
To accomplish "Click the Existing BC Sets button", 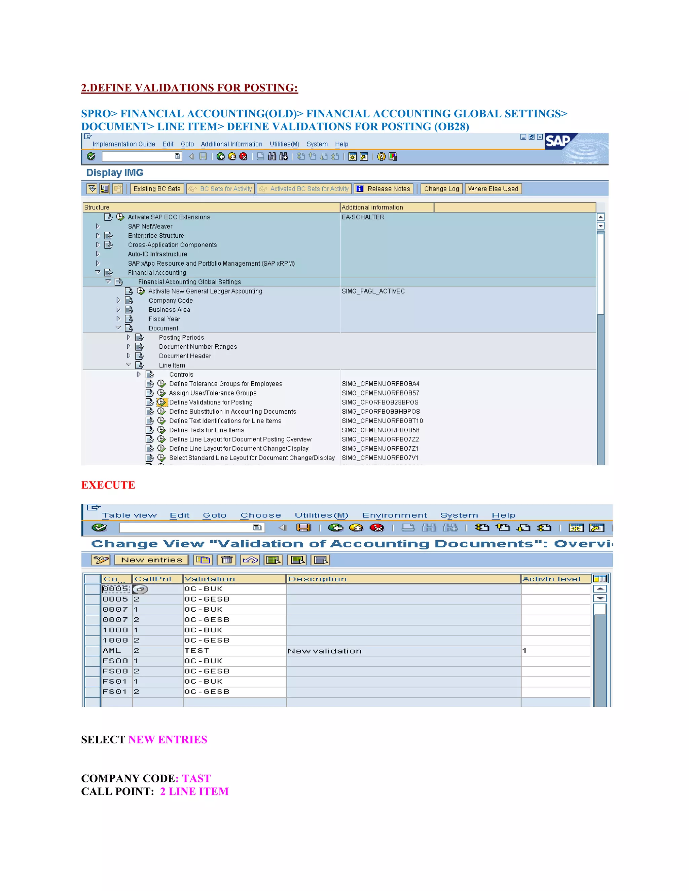I will (157, 189).
